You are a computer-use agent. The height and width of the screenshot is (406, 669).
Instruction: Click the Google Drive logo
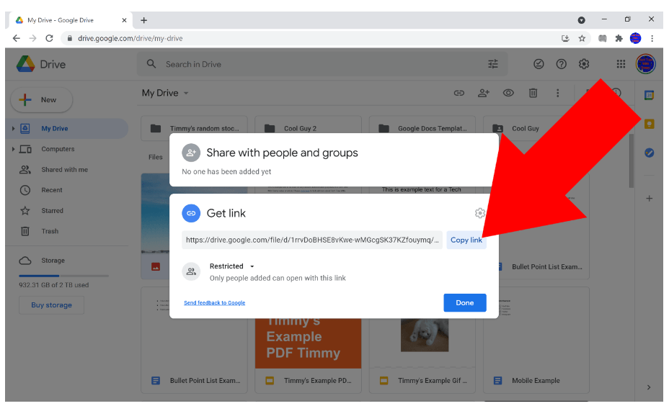(x=26, y=64)
